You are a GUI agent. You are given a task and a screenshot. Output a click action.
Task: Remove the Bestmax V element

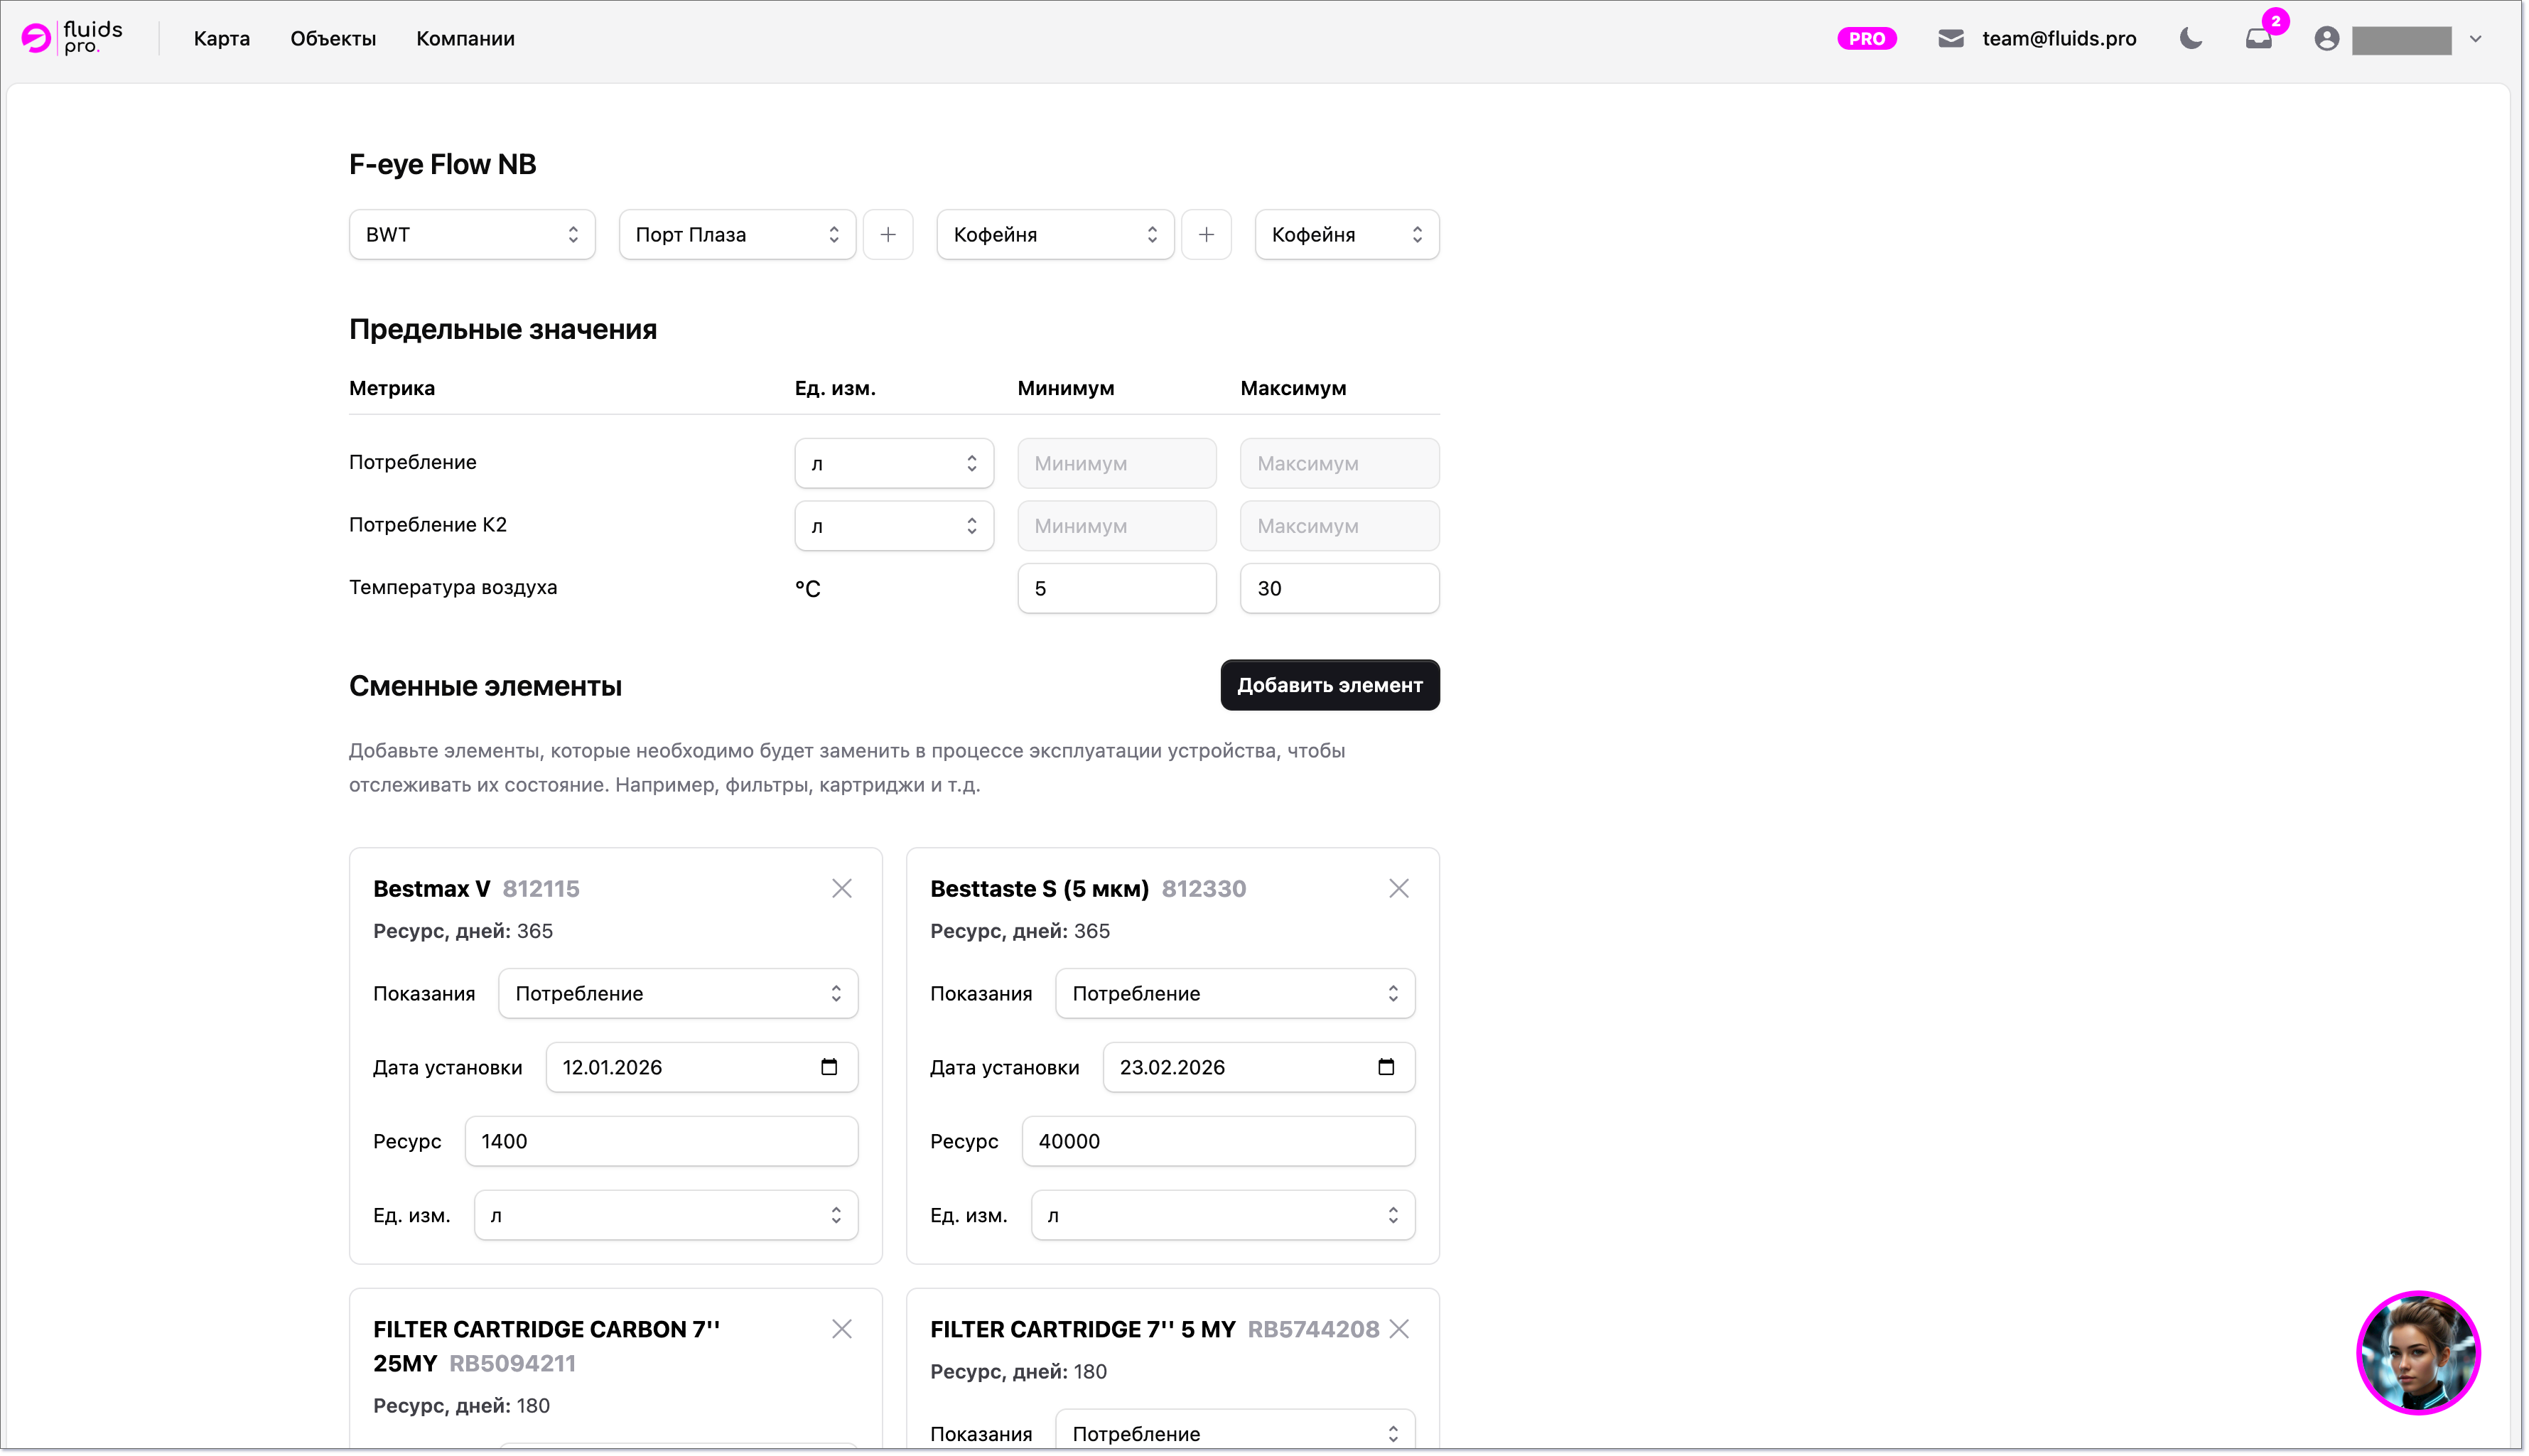click(841, 888)
